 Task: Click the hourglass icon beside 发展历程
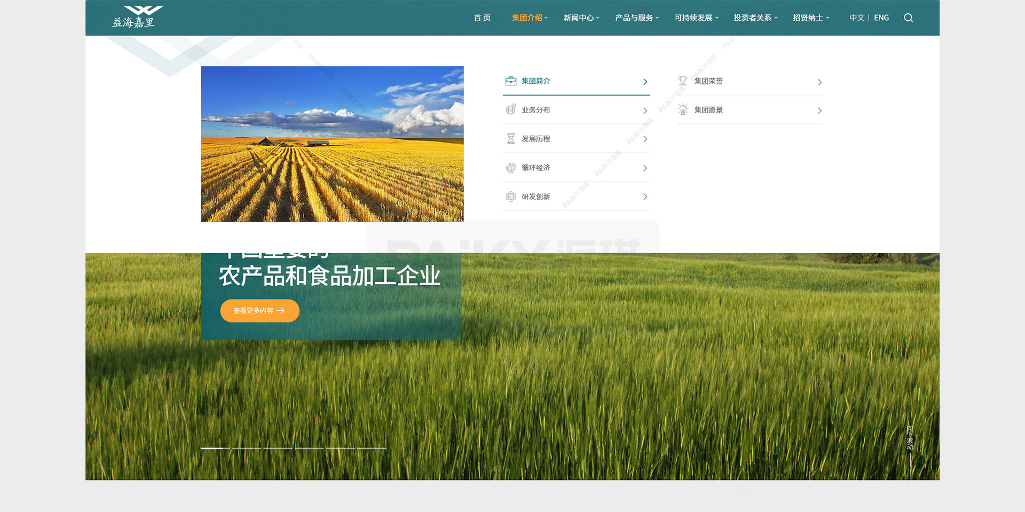point(511,139)
